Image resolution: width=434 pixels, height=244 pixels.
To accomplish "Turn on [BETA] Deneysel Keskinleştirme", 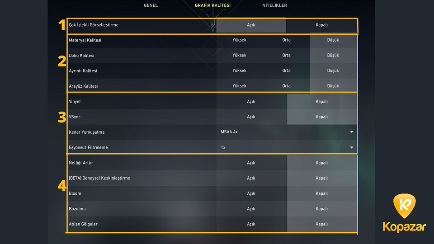I will tap(251, 178).
